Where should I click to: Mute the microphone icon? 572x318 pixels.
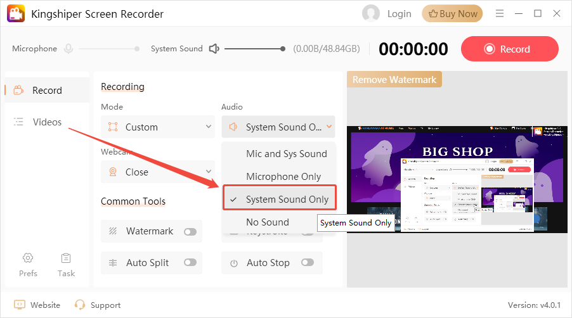point(68,48)
